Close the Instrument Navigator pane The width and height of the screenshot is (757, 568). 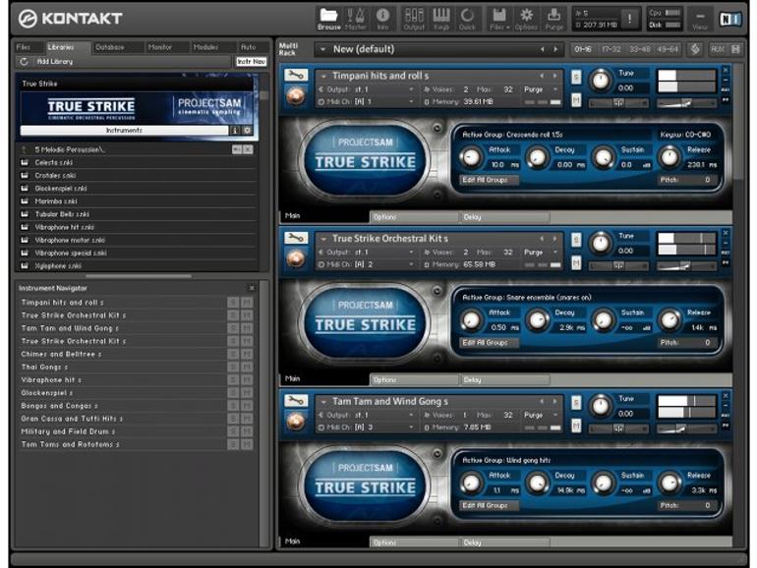252,288
